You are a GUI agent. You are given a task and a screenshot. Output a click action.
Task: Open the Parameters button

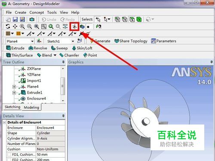click(x=163, y=41)
